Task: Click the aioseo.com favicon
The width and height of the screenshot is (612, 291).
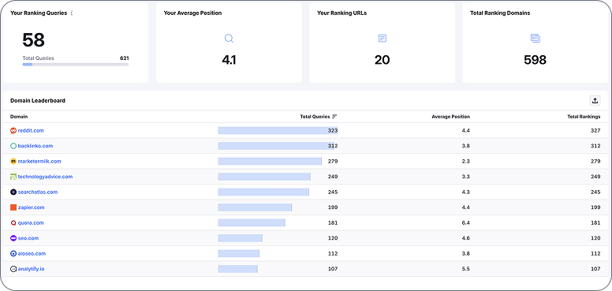Action: pyautogui.click(x=13, y=254)
